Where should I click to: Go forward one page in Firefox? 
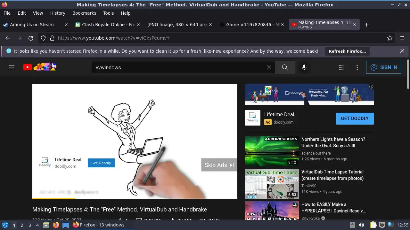point(19,38)
